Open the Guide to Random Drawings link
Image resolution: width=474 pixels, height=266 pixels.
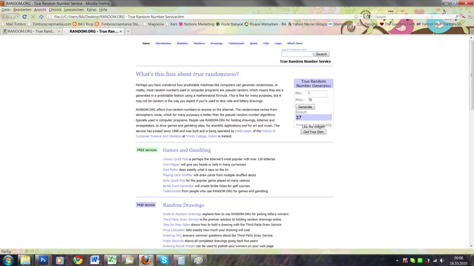coord(182,214)
